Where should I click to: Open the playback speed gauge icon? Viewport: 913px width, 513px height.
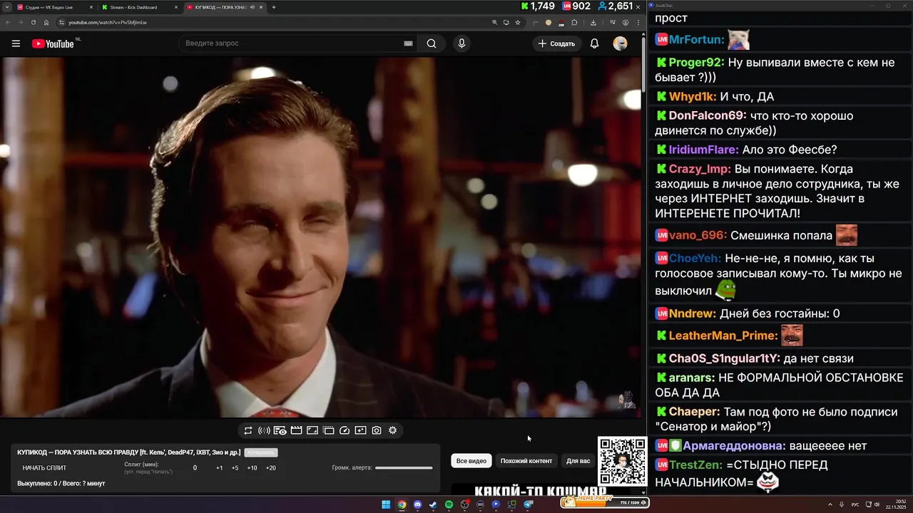(345, 430)
